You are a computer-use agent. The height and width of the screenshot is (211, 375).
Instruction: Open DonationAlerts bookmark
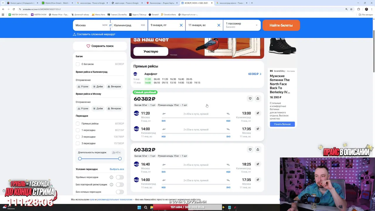[168, 15]
